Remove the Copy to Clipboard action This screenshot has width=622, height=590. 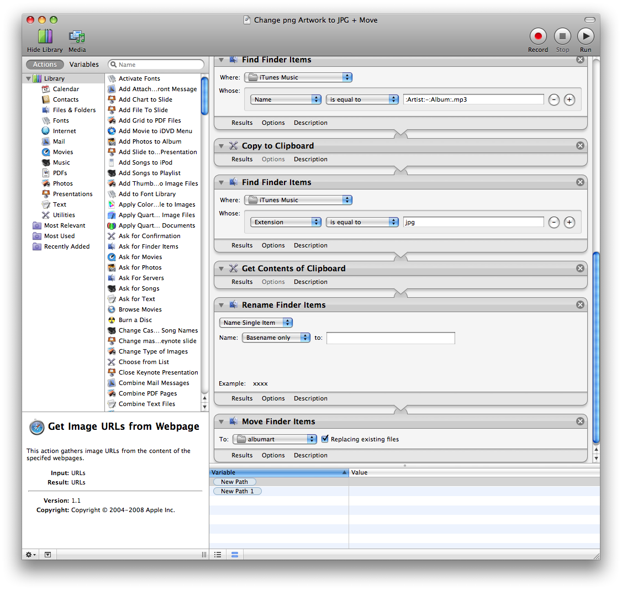pos(581,146)
